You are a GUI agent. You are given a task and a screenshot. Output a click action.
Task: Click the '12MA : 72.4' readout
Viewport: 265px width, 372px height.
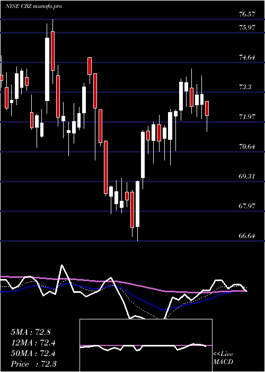(x=33, y=343)
